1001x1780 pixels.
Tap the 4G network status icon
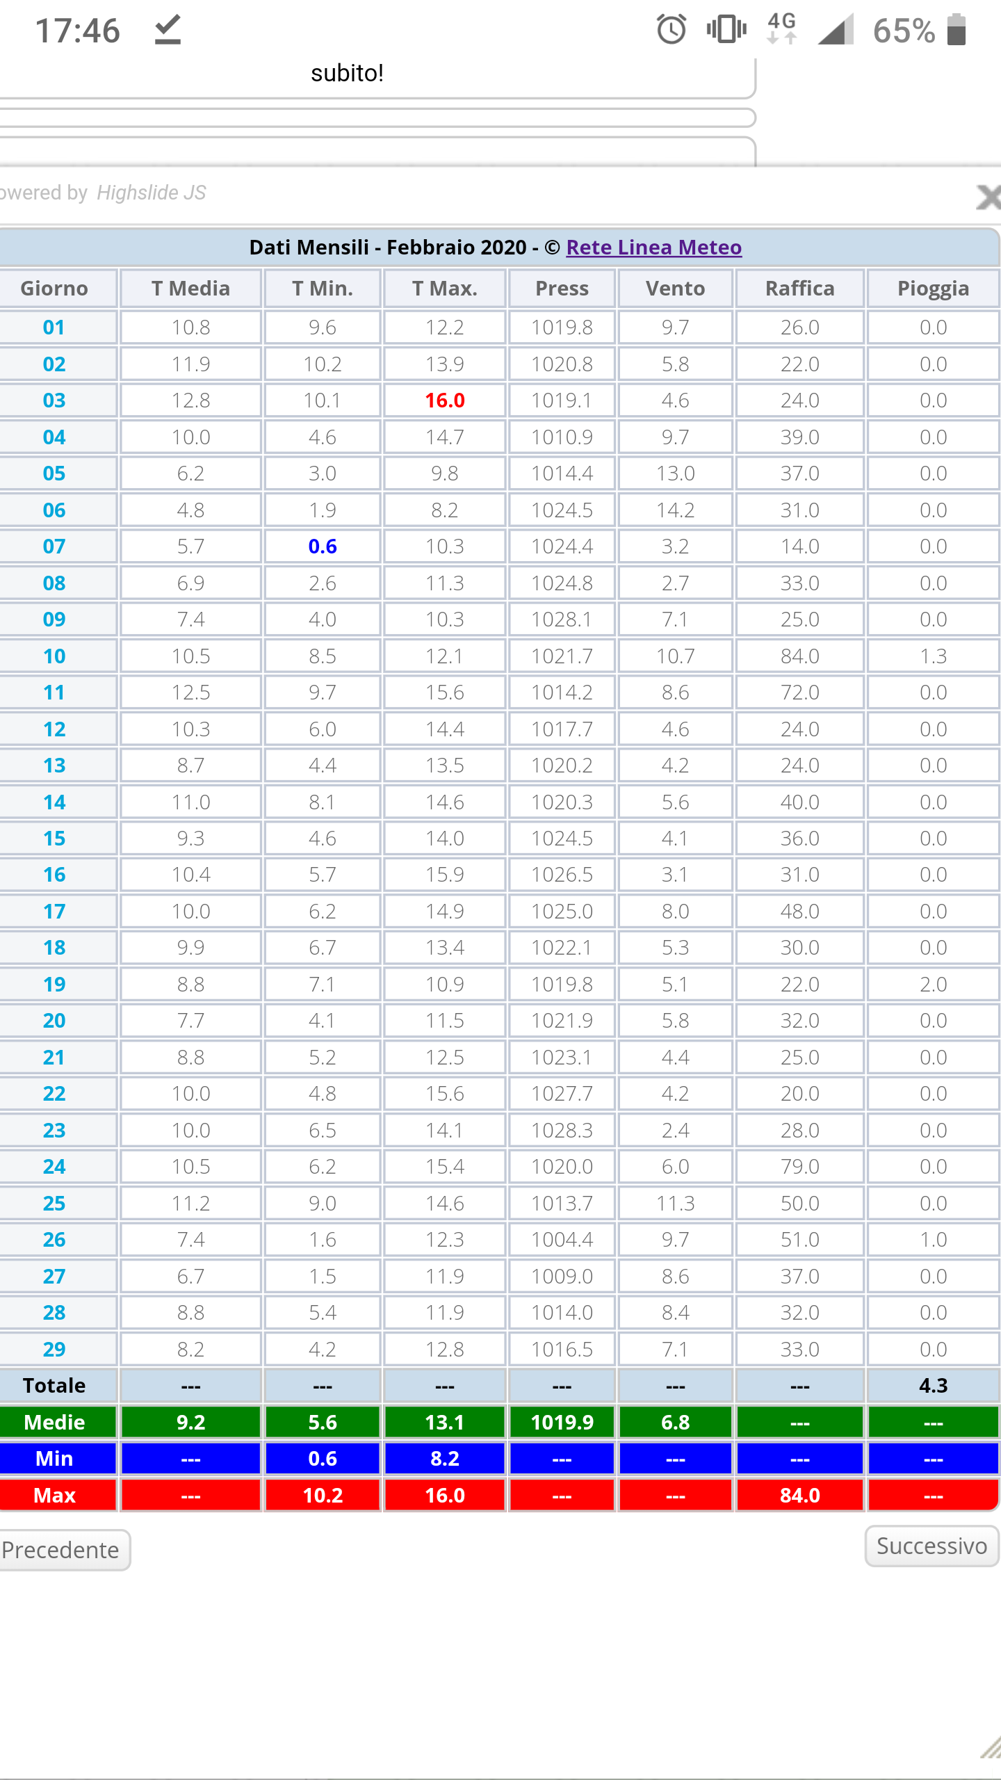781,29
